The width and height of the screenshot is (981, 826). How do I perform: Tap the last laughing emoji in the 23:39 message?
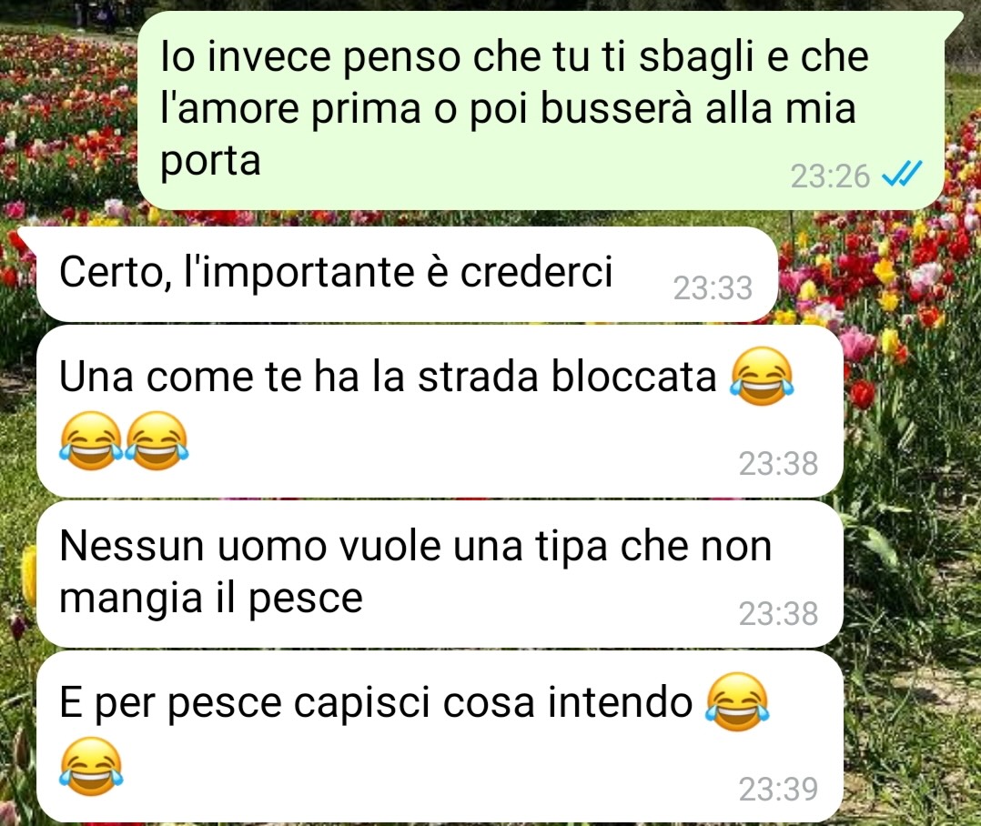(x=91, y=765)
